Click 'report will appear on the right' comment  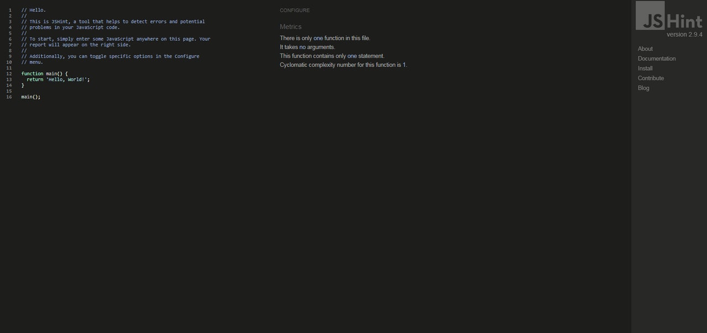[76, 45]
